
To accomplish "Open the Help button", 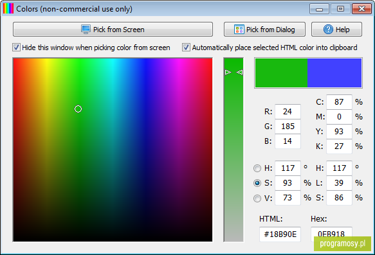I will (336, 30).
